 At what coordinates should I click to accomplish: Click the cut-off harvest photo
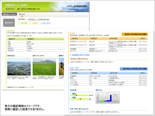point(61,67)
